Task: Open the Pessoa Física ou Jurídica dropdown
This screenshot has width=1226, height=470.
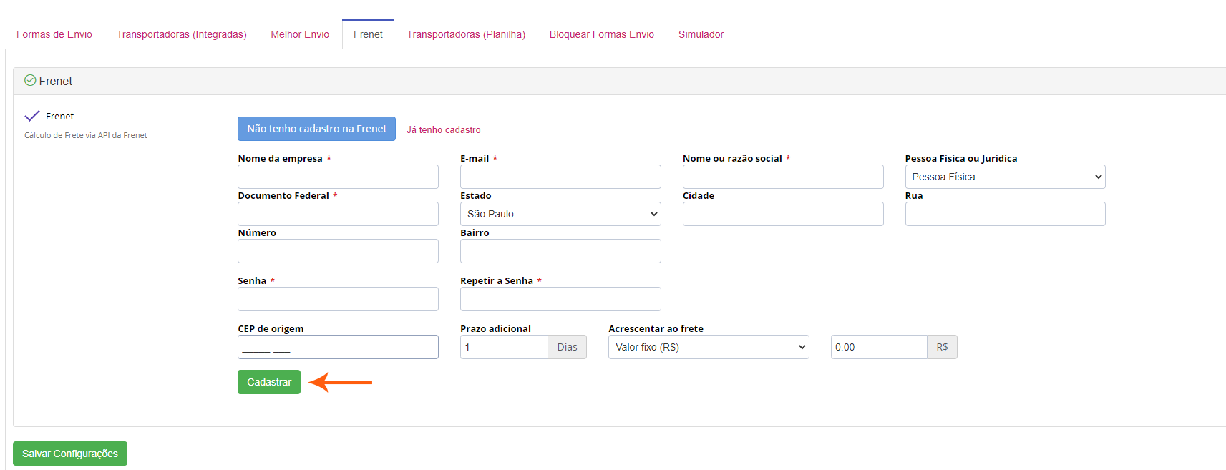Action: 1005,177
